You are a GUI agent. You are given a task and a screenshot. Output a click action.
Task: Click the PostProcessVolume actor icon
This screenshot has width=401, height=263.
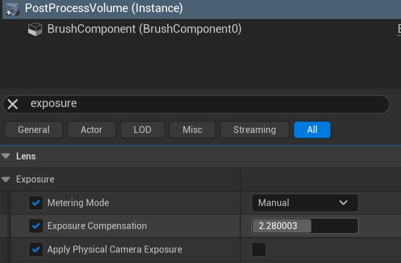(12, 9)
